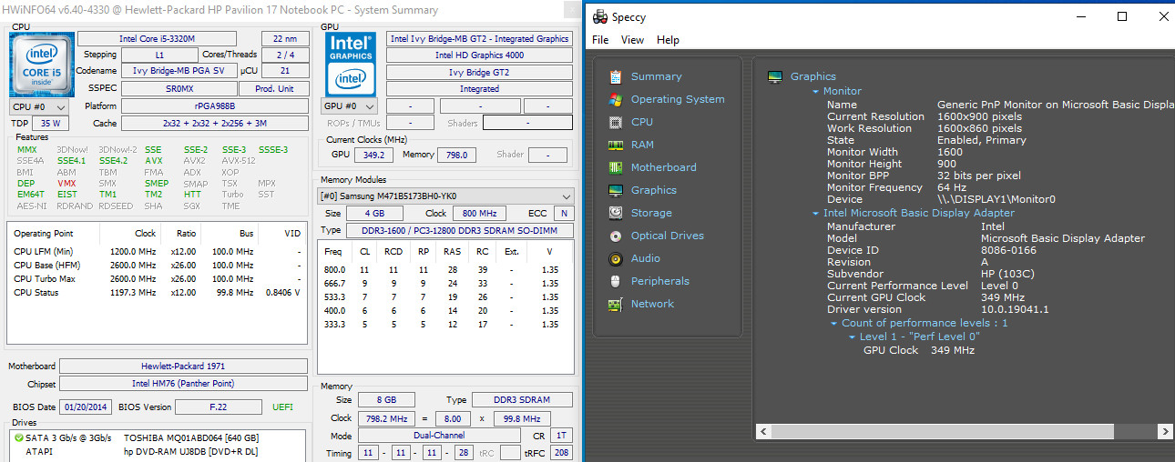
Task: Click the green SATA drive status icon
Action: 18,437
